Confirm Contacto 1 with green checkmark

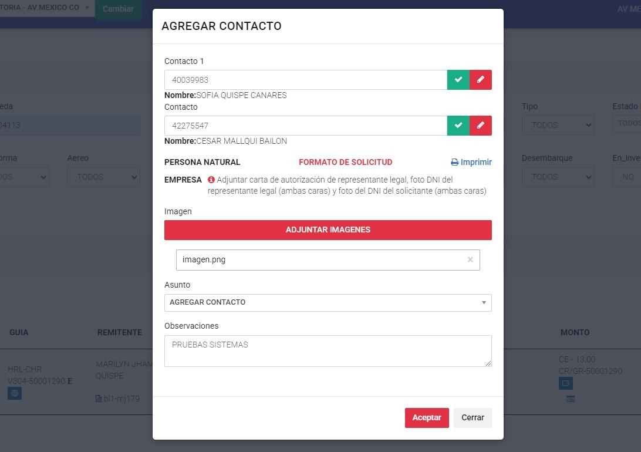[x=458, y=80]
